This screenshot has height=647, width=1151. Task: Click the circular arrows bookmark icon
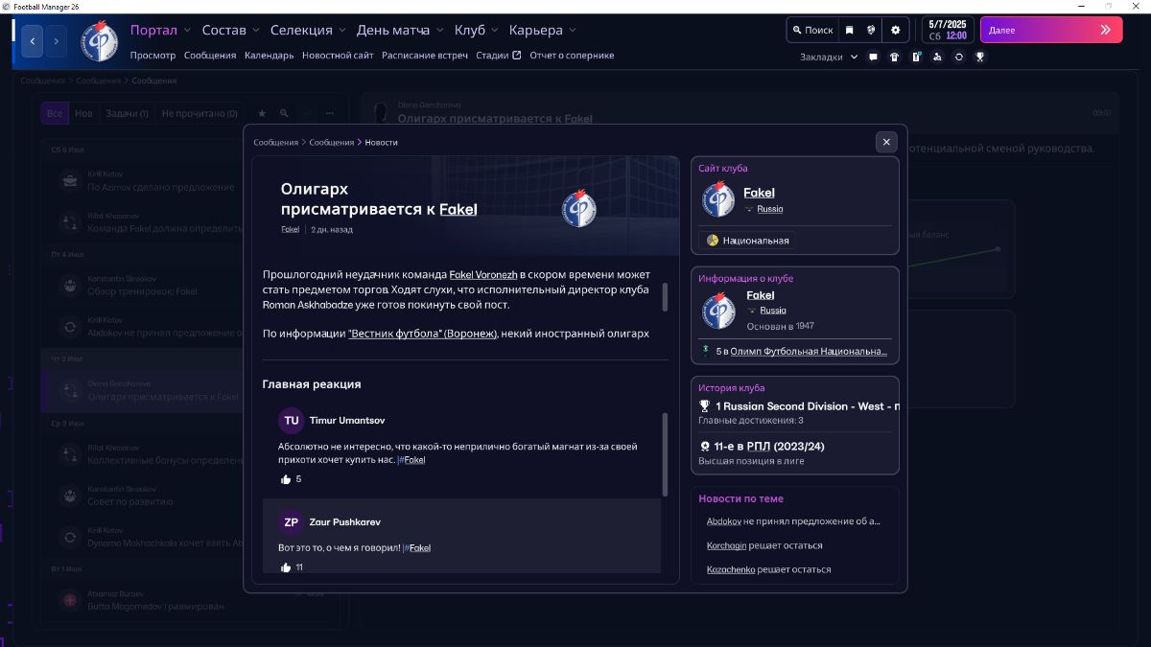point(958,57)
